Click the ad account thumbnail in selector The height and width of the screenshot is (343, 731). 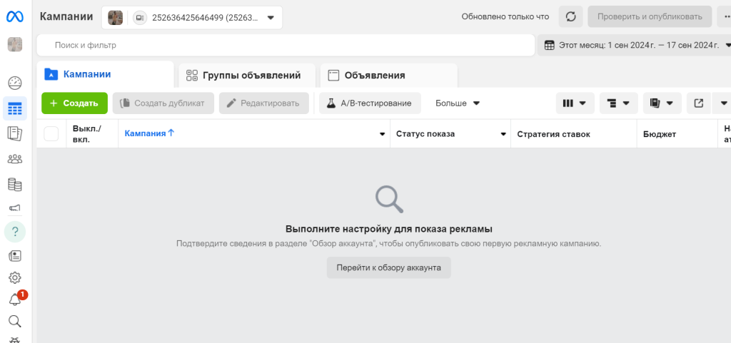tap(115, 18)
